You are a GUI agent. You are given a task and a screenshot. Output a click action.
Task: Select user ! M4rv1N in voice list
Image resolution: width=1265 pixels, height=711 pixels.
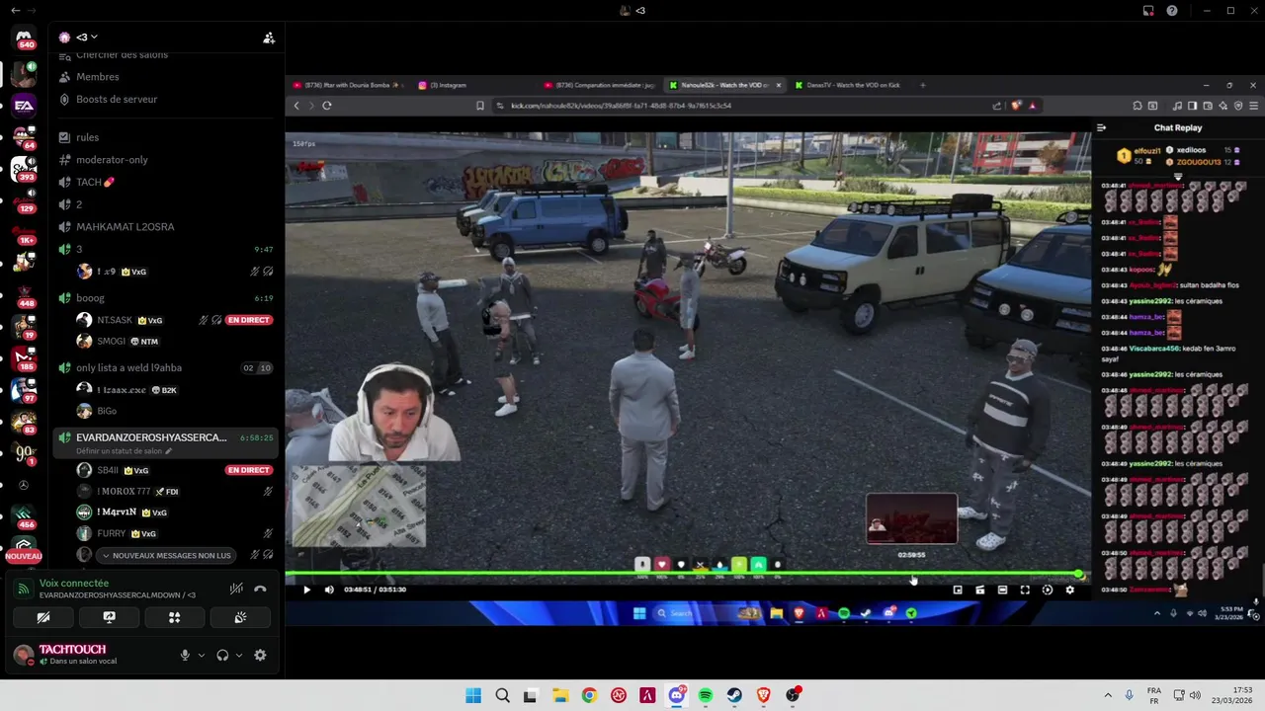(117, 513)
